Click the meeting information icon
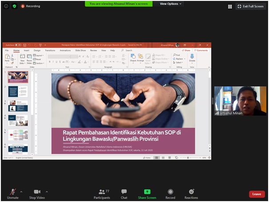 [x=6, y=6]
